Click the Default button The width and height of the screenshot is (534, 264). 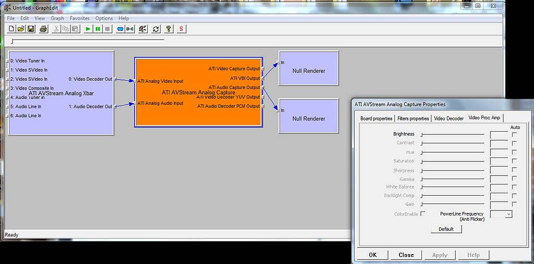[446, 229]
